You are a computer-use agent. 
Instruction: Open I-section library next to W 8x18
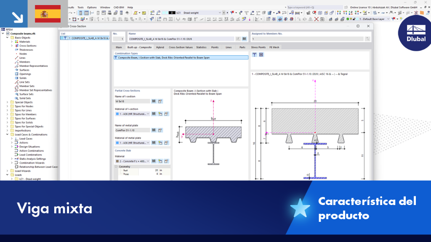pyautogui.click(x=154, y=101)
